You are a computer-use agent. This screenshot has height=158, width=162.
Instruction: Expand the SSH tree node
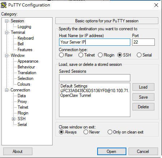13,119
